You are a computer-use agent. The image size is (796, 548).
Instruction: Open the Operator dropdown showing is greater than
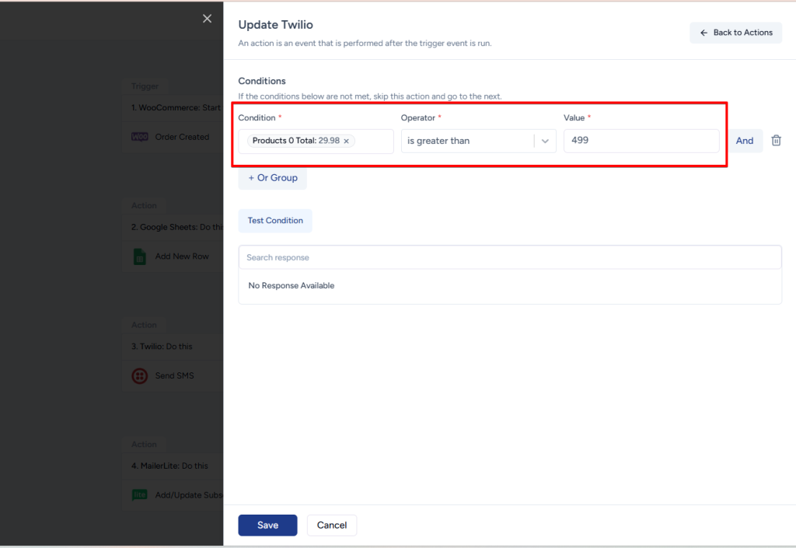point(466,141)
